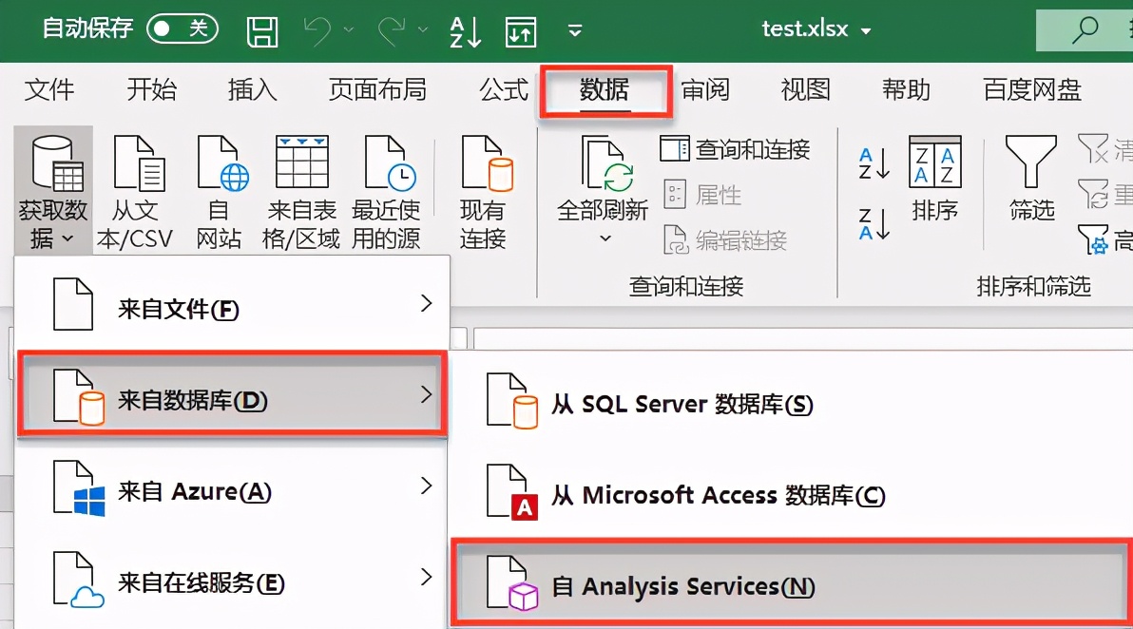Expand the 来自文件(F) submenu
This screenshot has width=1133, height=629.
(x=232, y=308)
